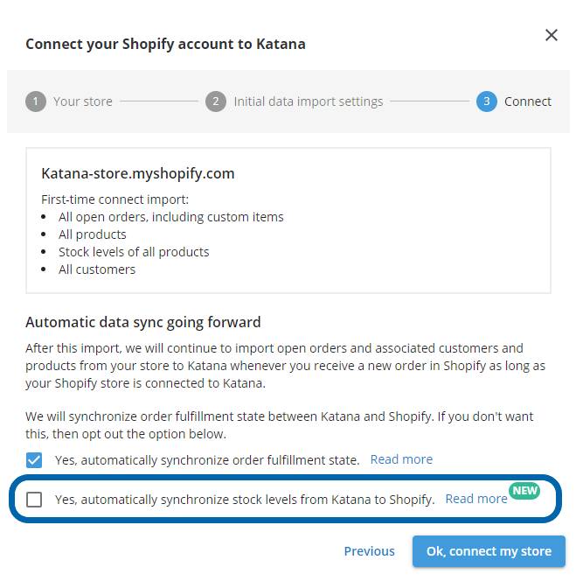The width and height of the screenshot is (576, 588).
Task: Select the Connect step label
Action: 527,101
